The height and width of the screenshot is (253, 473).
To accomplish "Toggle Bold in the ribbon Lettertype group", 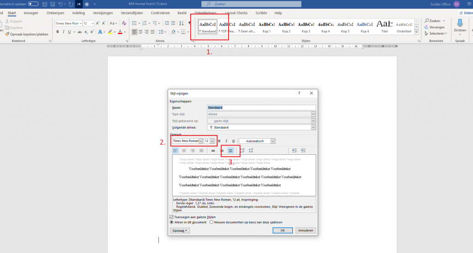I will [57, 32].
